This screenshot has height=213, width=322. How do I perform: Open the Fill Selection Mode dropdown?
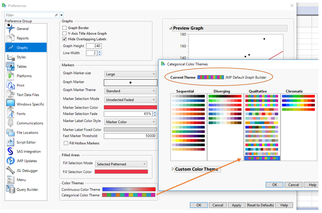coord(121,164)
